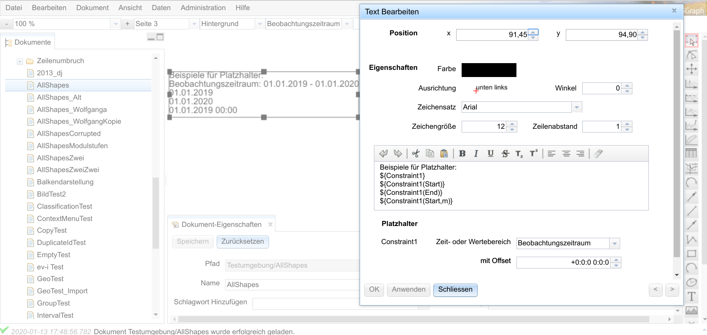
Task: Open the Administration menu
Action: (x=203, y=8)
